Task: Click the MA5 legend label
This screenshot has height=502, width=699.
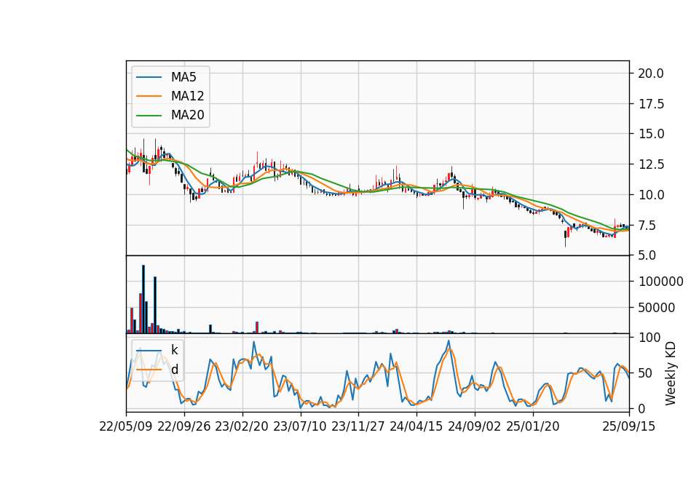Action: 183,77
